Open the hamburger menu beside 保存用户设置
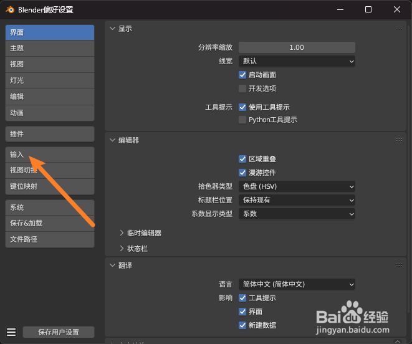Viewport: 412px width, 344px height. click(11, 332)
